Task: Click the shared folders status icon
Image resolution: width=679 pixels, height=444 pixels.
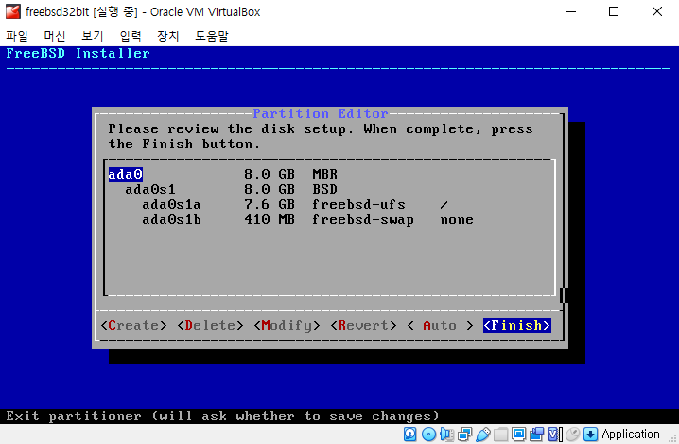Action: point(500,434)
